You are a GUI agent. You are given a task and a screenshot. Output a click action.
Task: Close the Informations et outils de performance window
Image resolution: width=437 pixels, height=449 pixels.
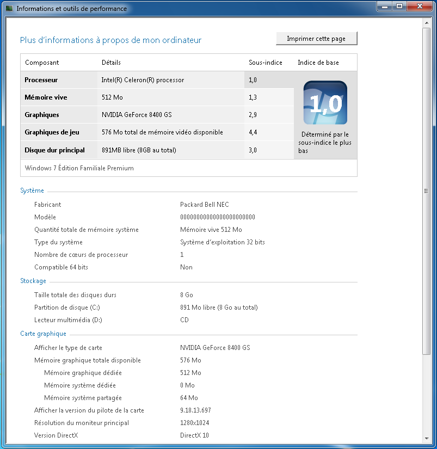point(420,7)
